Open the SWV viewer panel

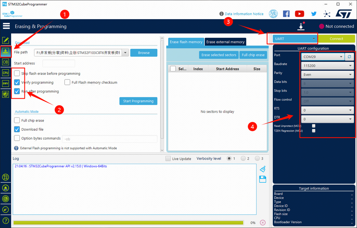(6, 83)
